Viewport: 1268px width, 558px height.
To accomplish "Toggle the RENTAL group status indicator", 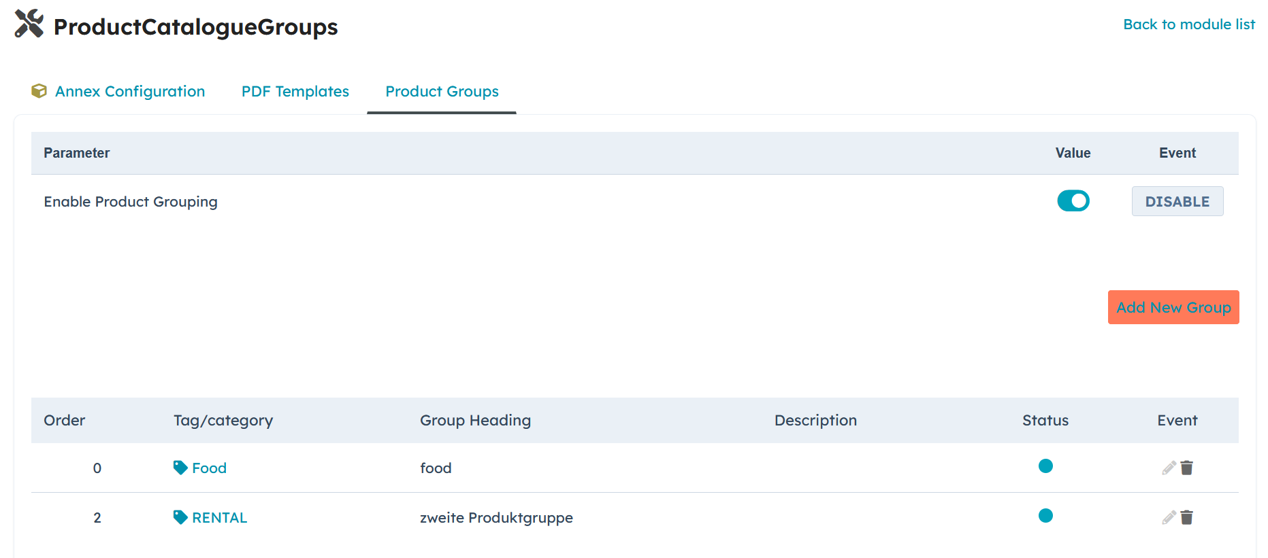I will 1045,515.
